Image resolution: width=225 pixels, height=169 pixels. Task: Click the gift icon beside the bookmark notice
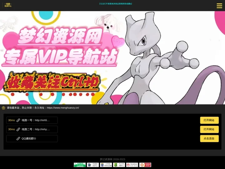click(x=3, y=108)
